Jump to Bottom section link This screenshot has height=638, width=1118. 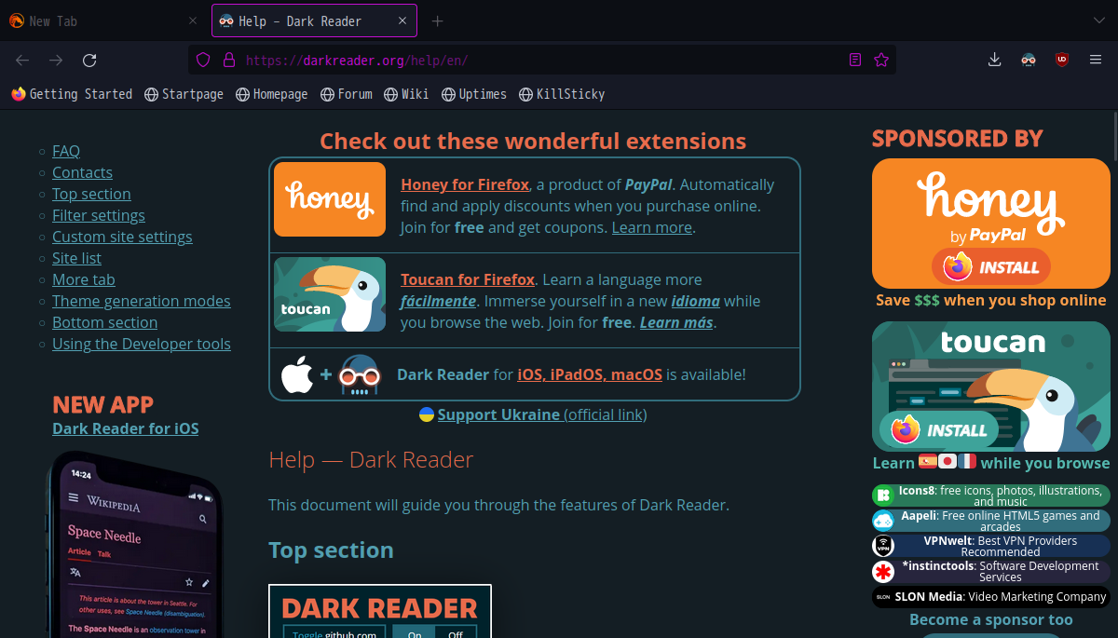(x=104, y=322)
